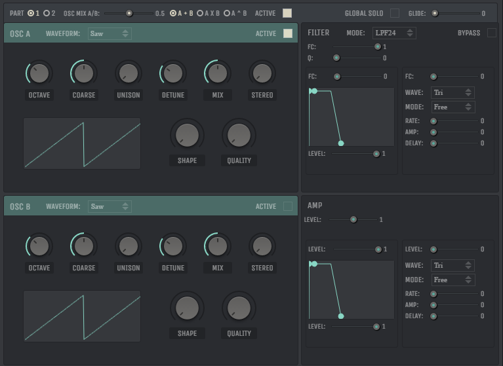503x366 pixels.
Task: Enable the Global Solo checkbox
Action: click(x=395, y=13)
